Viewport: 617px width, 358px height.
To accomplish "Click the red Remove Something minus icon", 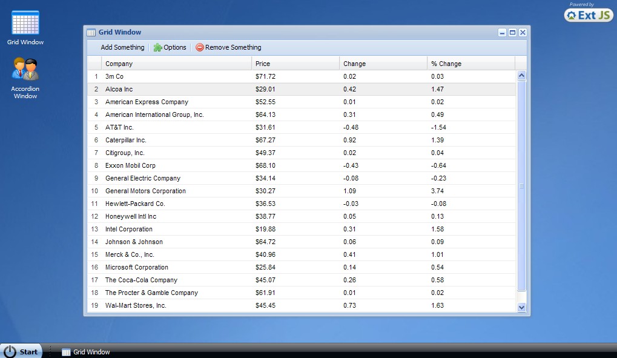I will 199,47.
